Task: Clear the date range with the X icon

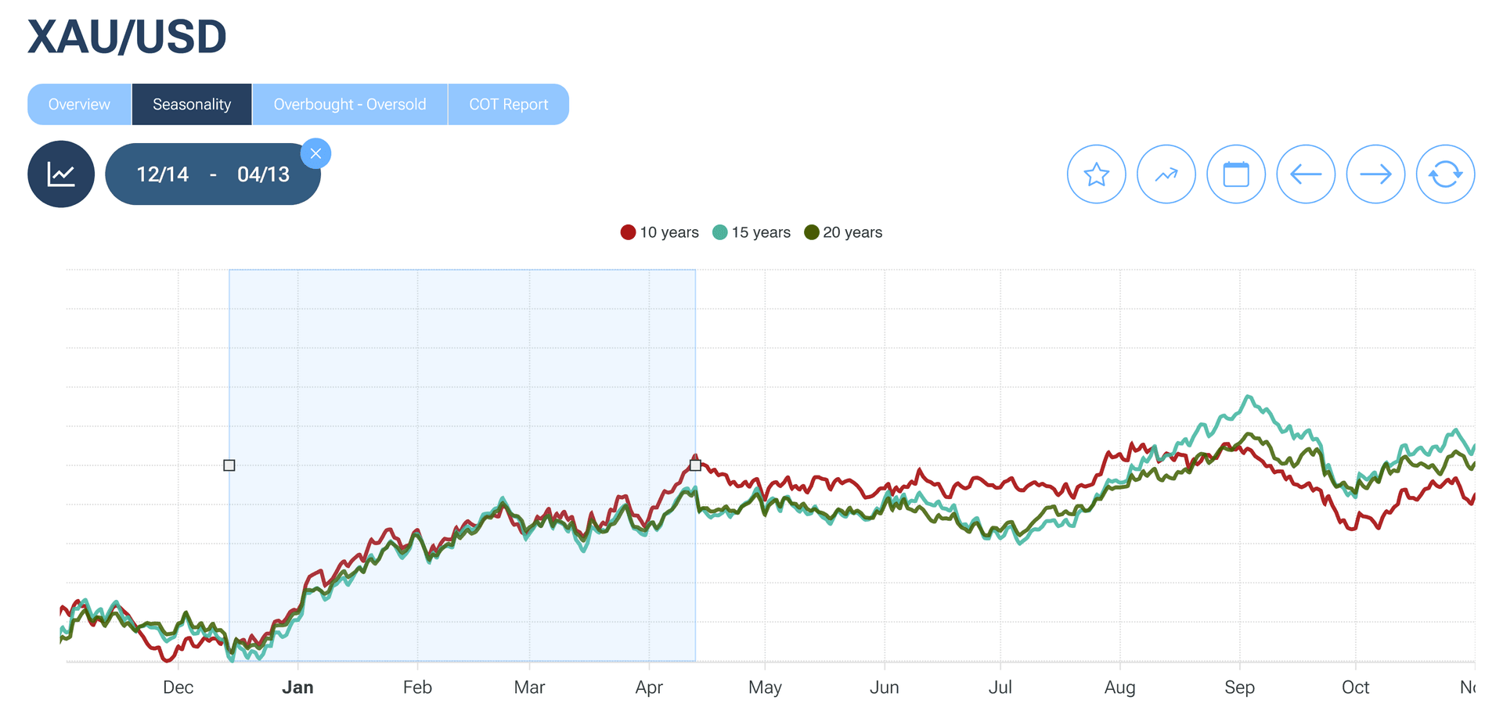Action: [315, 153]
